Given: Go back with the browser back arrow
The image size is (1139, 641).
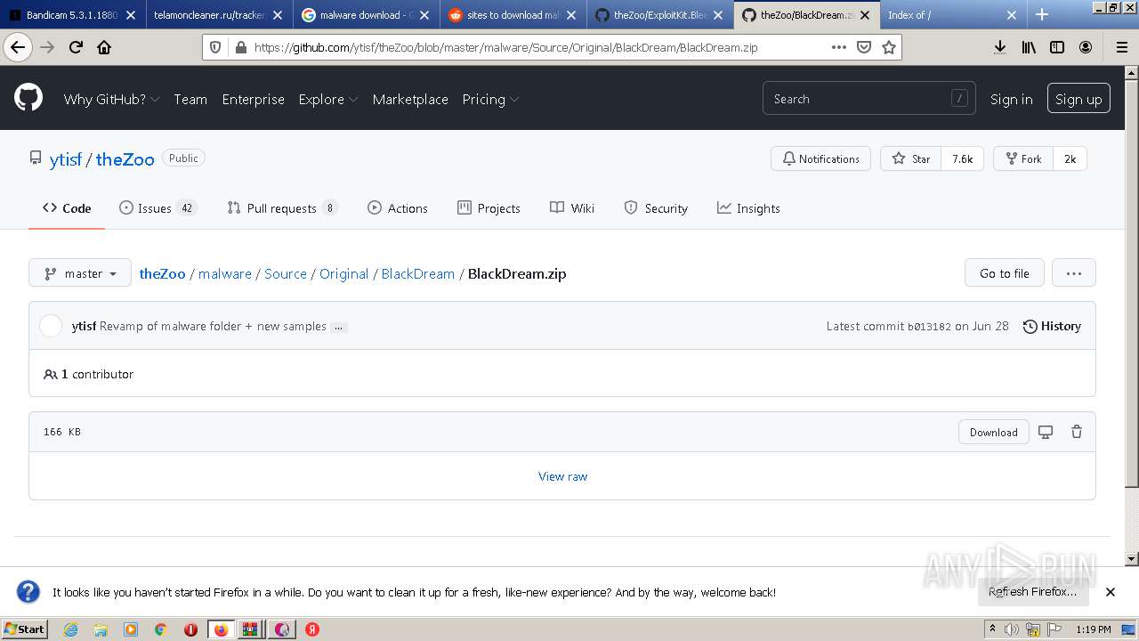Looking at the screenshot, I should (17, 47).
